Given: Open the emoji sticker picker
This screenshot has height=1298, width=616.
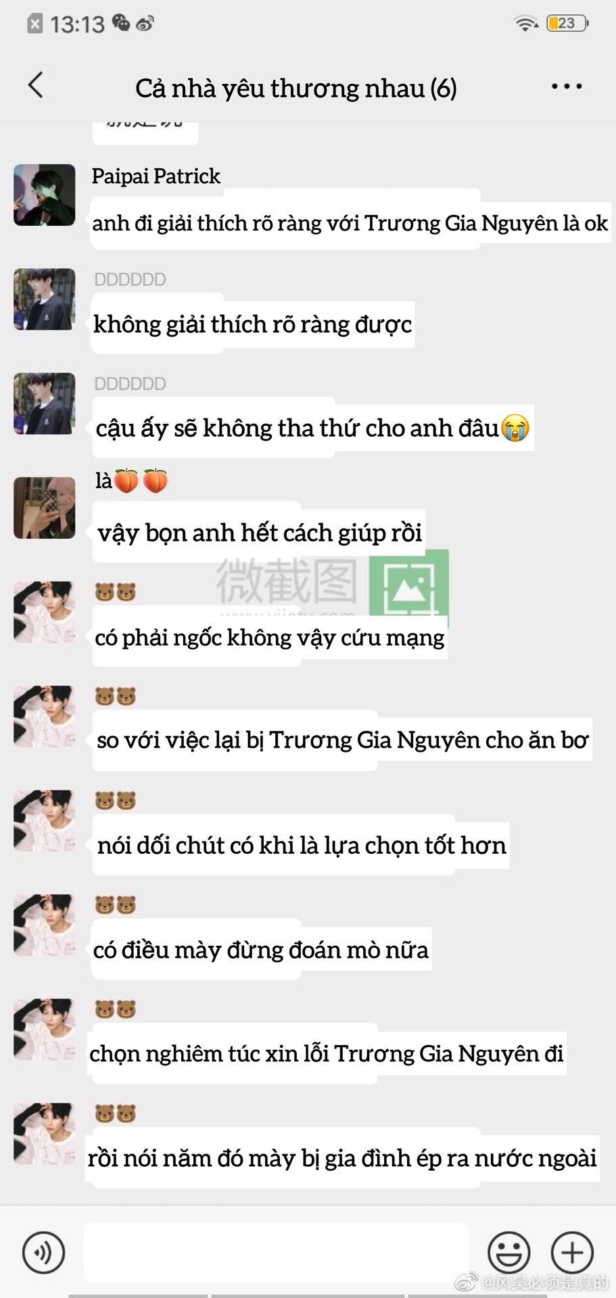Looking at the screenshot, I should click(x=508, y=1252).
